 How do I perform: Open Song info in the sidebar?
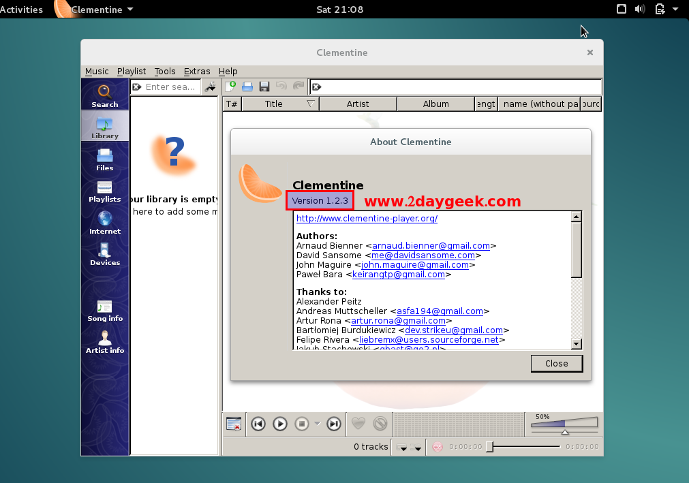104,311
